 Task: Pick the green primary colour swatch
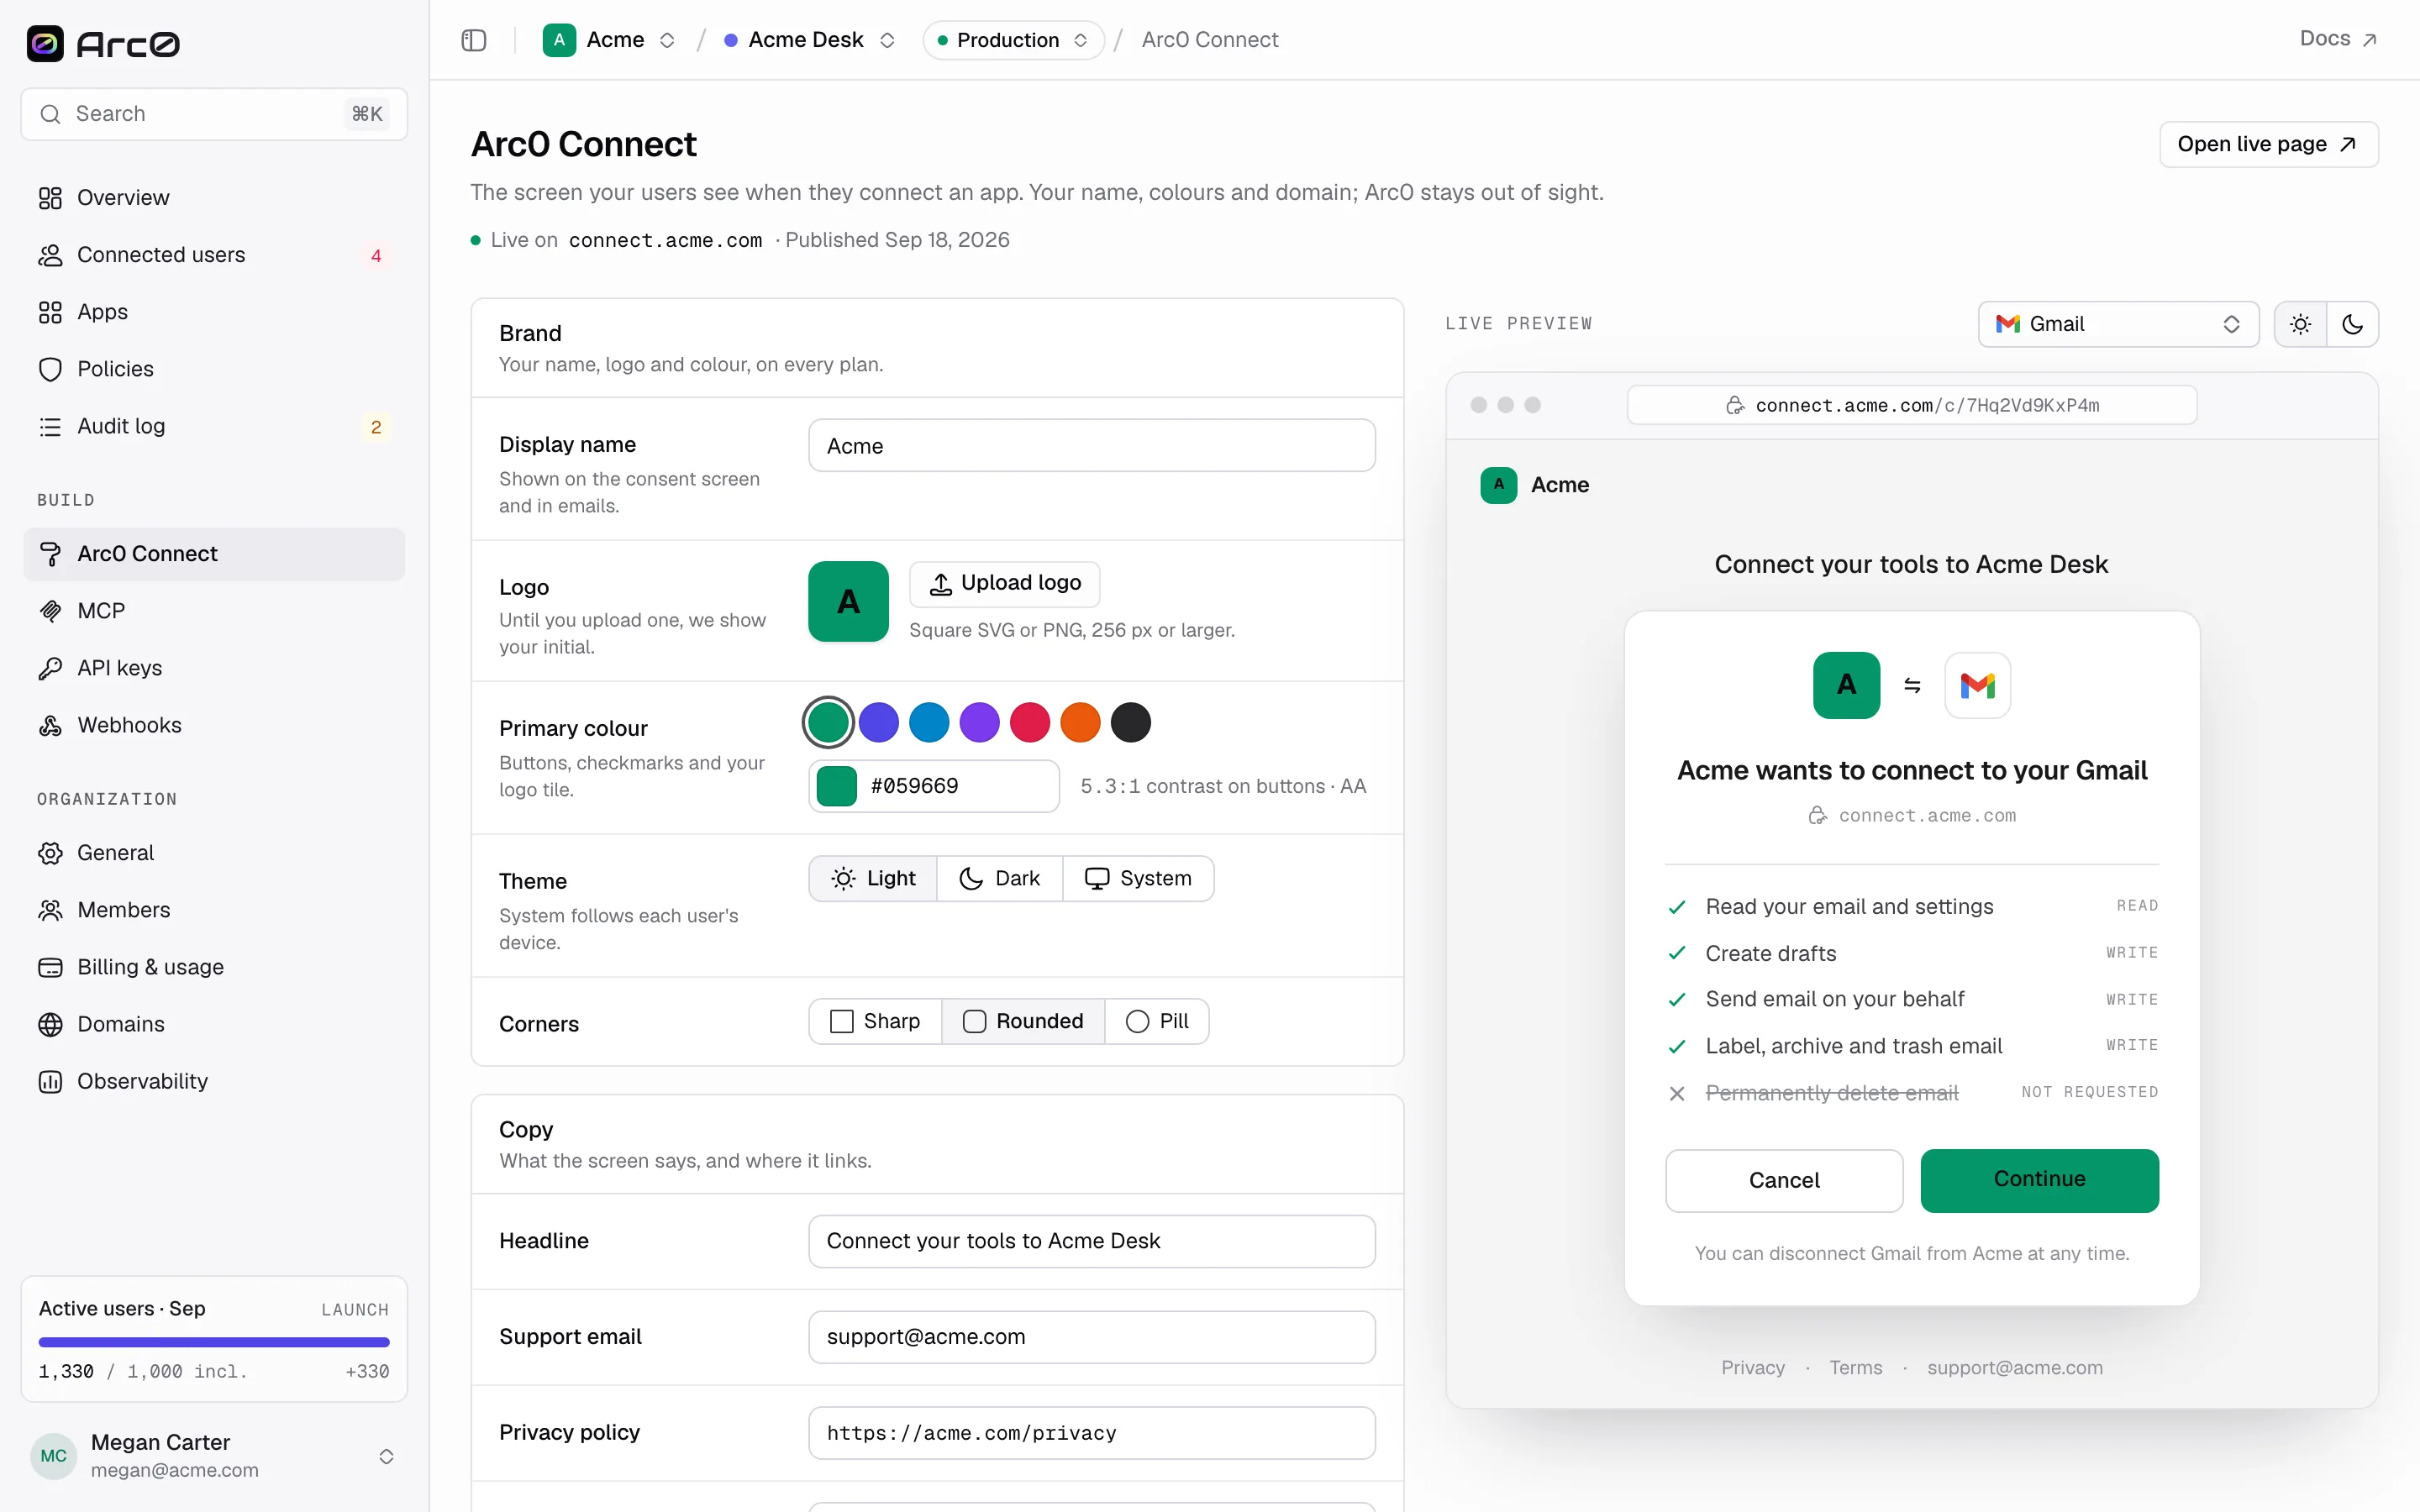(x=828, y=722)
